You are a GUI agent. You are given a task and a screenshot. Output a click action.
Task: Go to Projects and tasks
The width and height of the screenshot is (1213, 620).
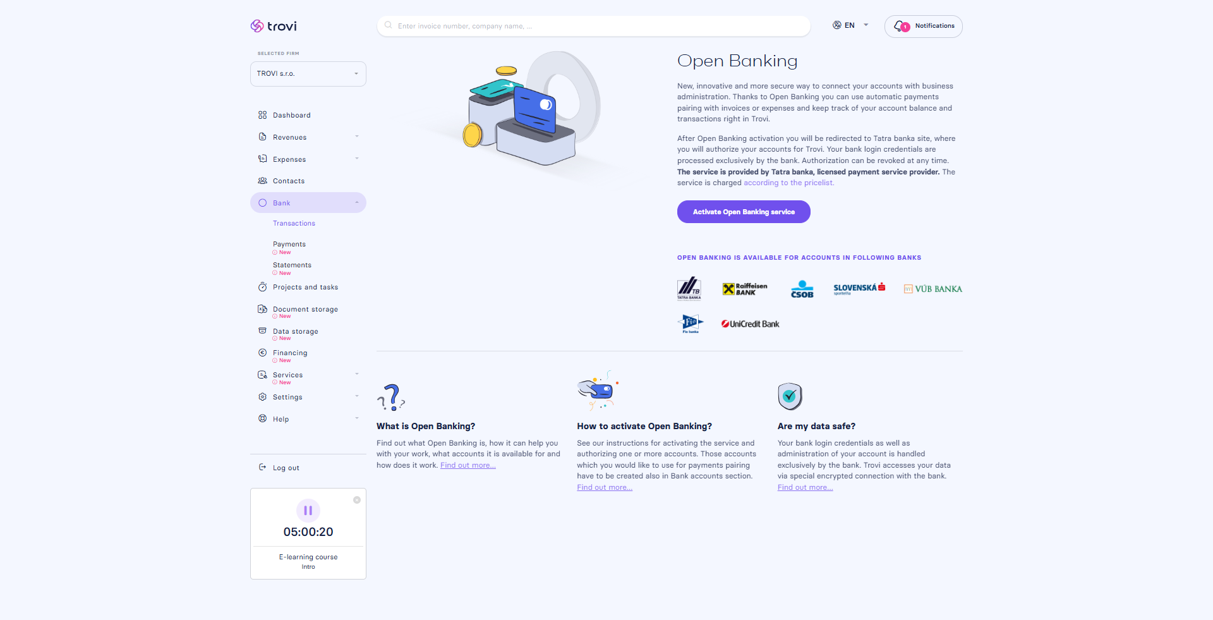pos(305,288)
